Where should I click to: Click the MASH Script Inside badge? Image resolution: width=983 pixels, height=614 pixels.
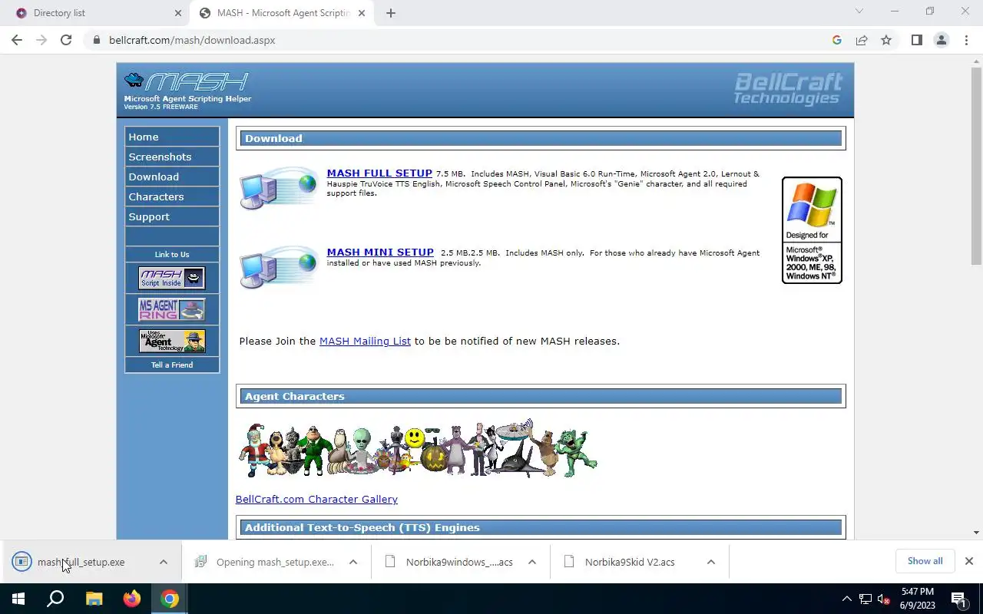pos(172,278)
